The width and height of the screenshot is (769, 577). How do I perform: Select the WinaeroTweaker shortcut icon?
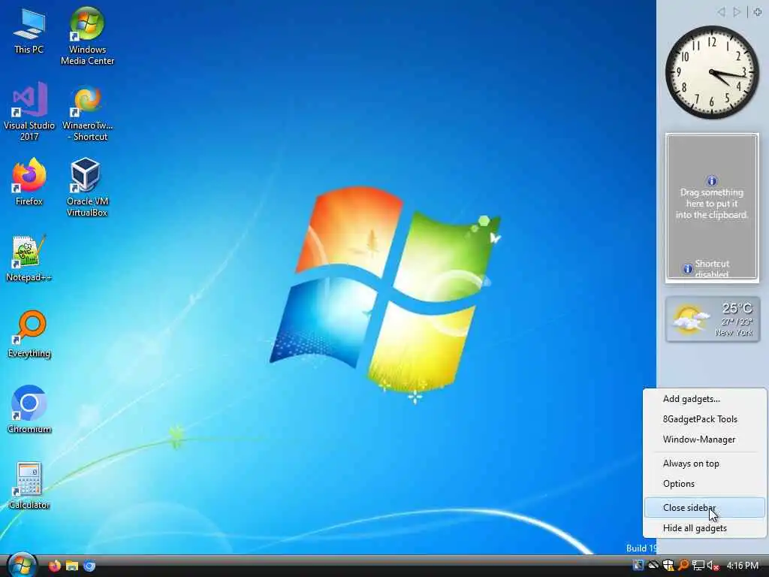87,113
